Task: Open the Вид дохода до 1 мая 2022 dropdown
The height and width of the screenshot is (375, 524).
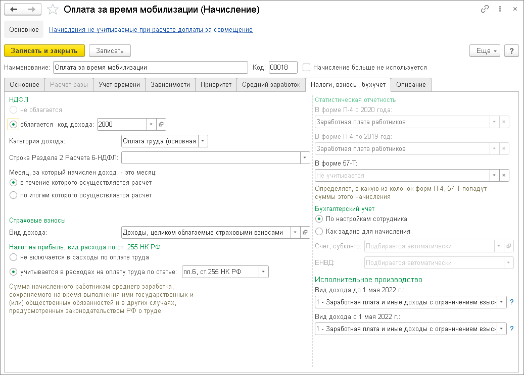Action: point(502,302)
